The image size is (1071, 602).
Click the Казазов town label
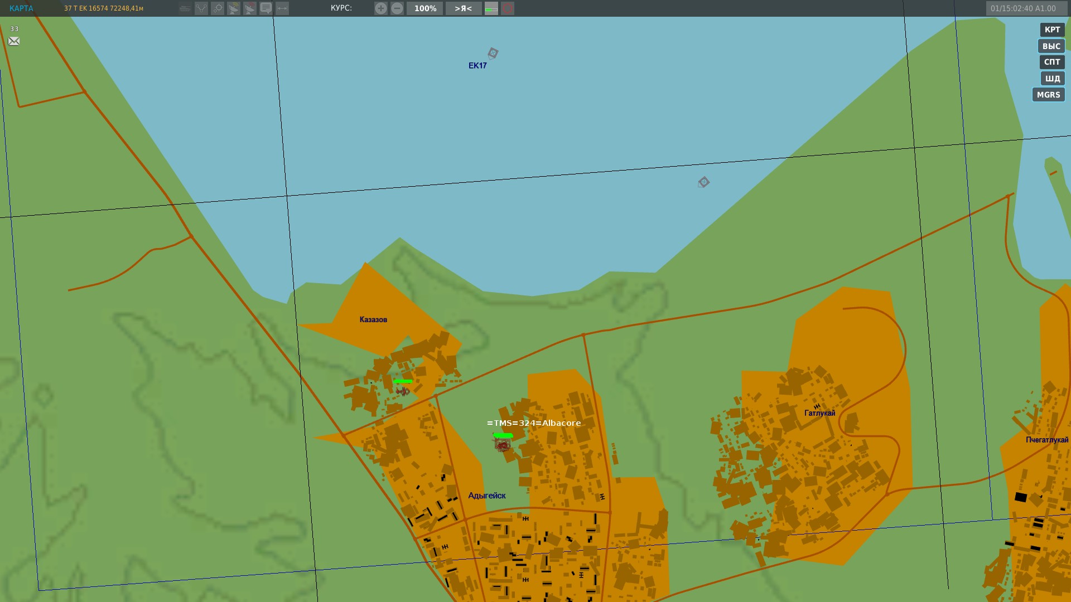373,319
